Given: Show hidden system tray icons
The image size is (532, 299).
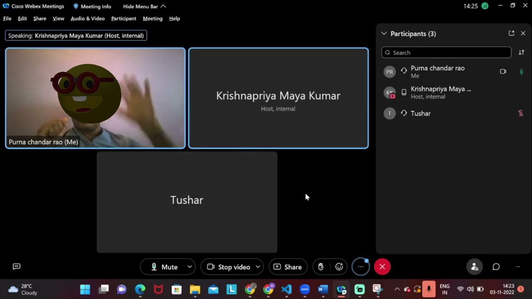Looking at the screenshot, I should (397, 289).
